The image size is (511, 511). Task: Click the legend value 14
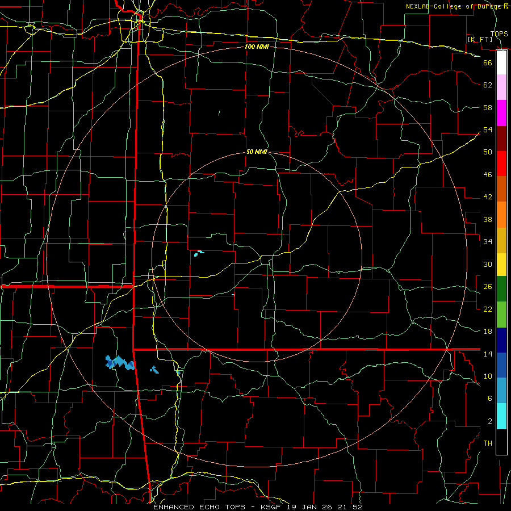click(488, 354)
